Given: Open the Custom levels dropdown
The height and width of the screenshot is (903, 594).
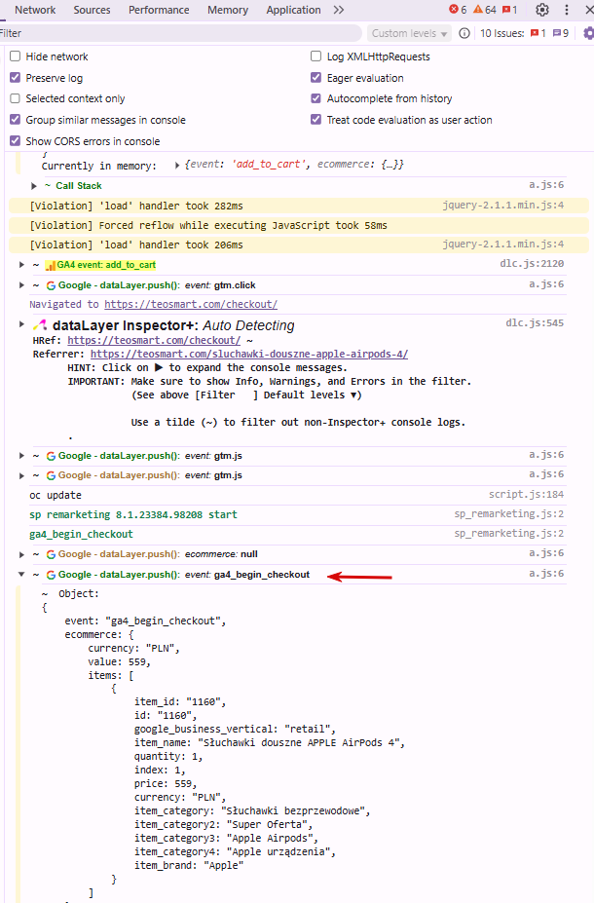Looking at the screenshot, I should (409, 33).
